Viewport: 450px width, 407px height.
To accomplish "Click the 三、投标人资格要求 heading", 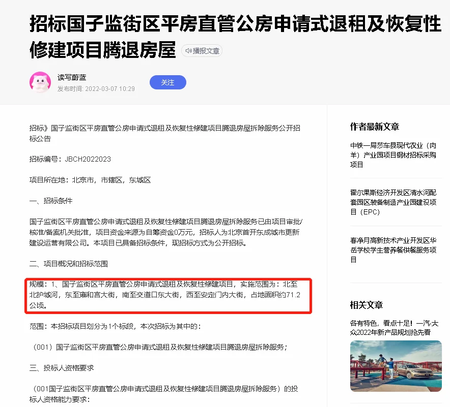I will (62, 368).
